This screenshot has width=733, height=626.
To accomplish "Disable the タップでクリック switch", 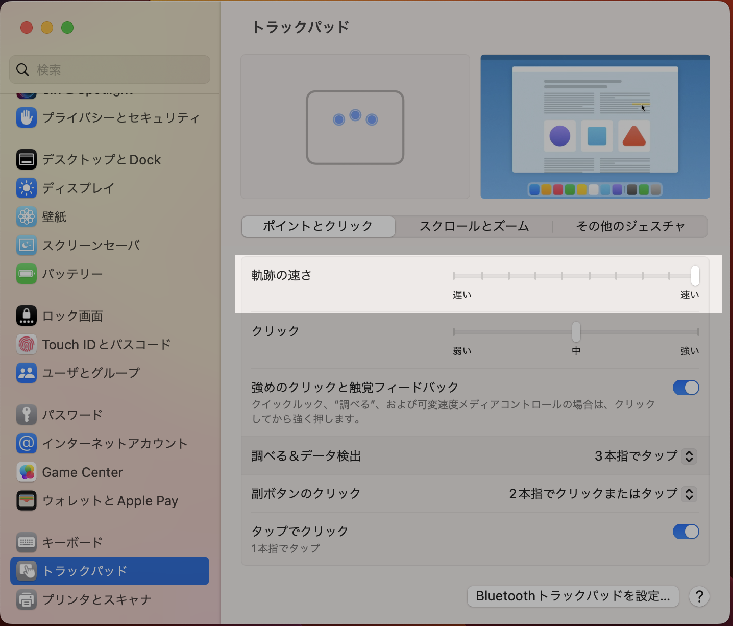I will (686, 532).
